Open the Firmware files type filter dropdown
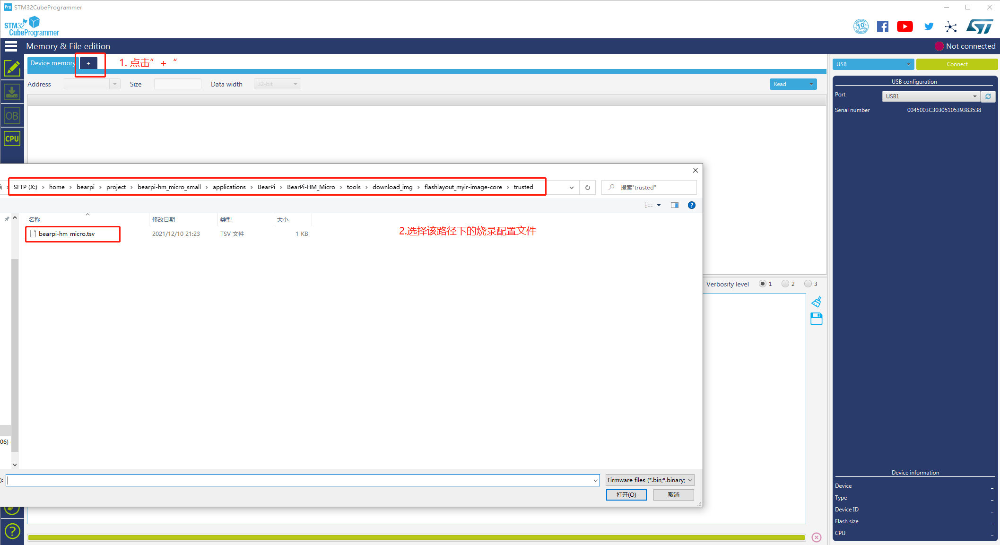1000x545 pixels. [x=650, y=480]
